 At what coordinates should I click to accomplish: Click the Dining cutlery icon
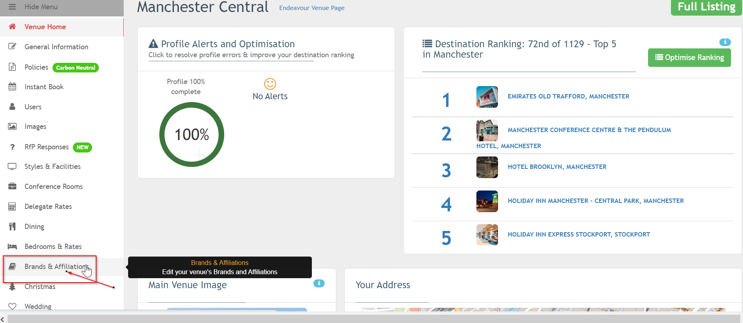tap(12, 227)
